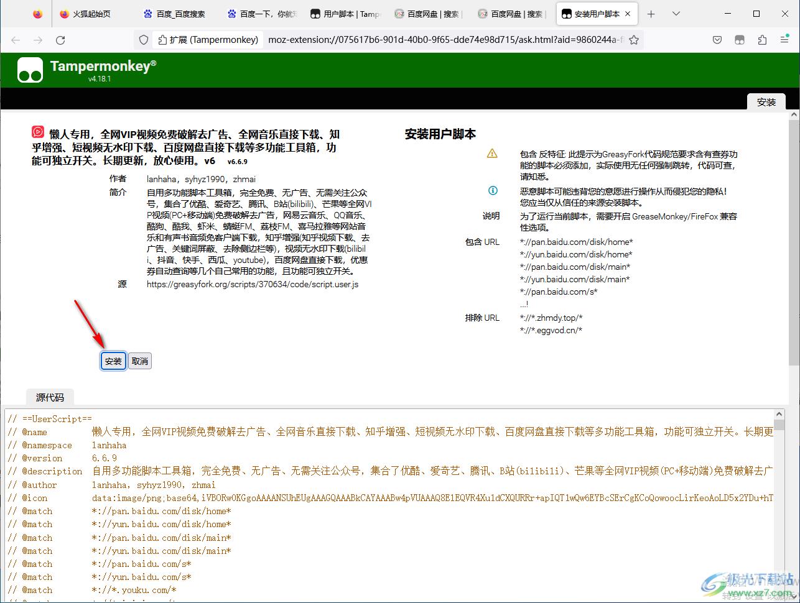This screenshot has height=603, width=800.
Task: Go back using the browser back arrow
Action: pos(16,40)
